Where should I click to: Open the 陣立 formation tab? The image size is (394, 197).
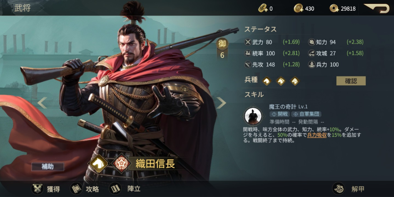click(x=125, y=189)
